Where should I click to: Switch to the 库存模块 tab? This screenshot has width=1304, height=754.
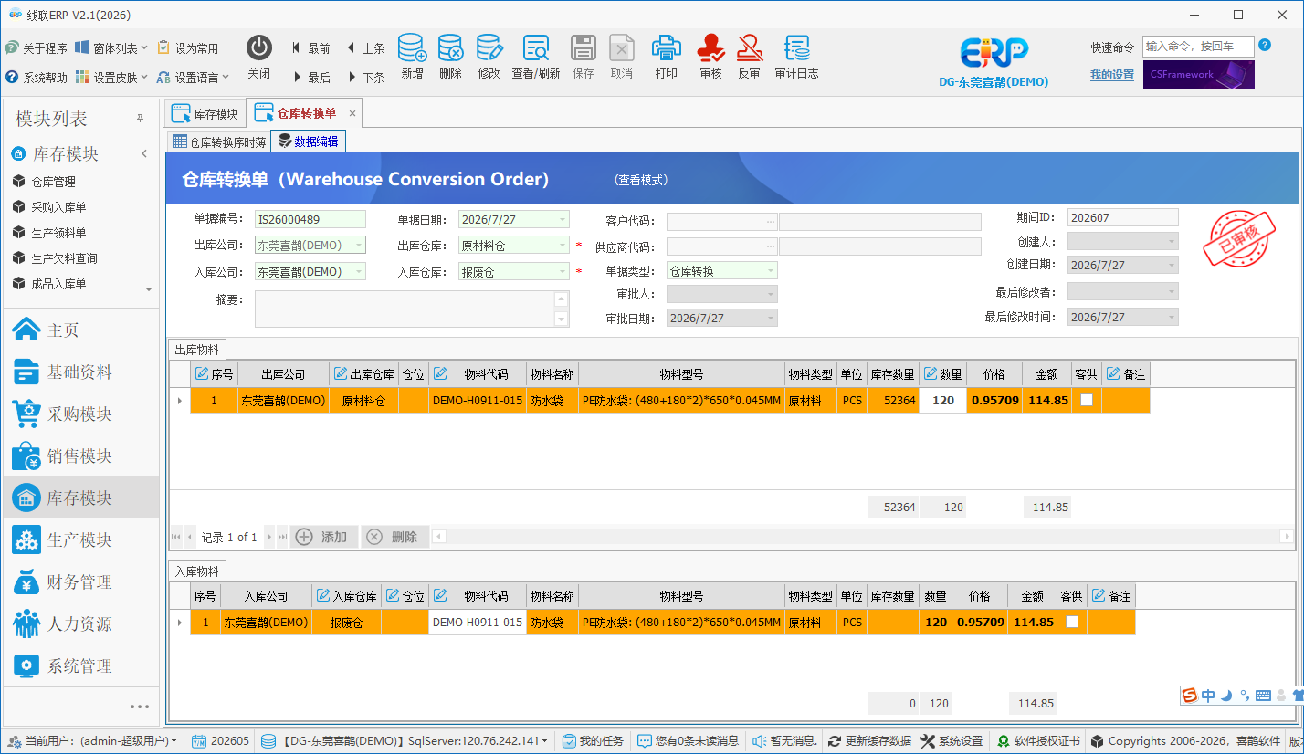click(x=205, y=114)
